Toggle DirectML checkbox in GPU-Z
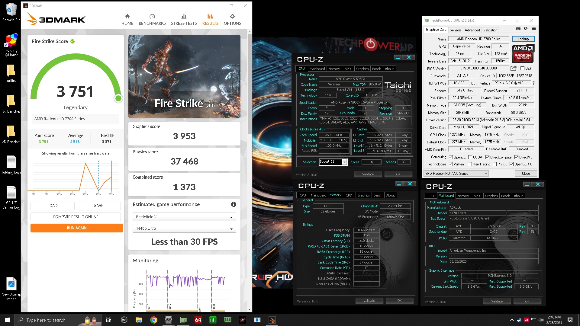The width and height of the screenshot is (580, 326). [517, 157]
